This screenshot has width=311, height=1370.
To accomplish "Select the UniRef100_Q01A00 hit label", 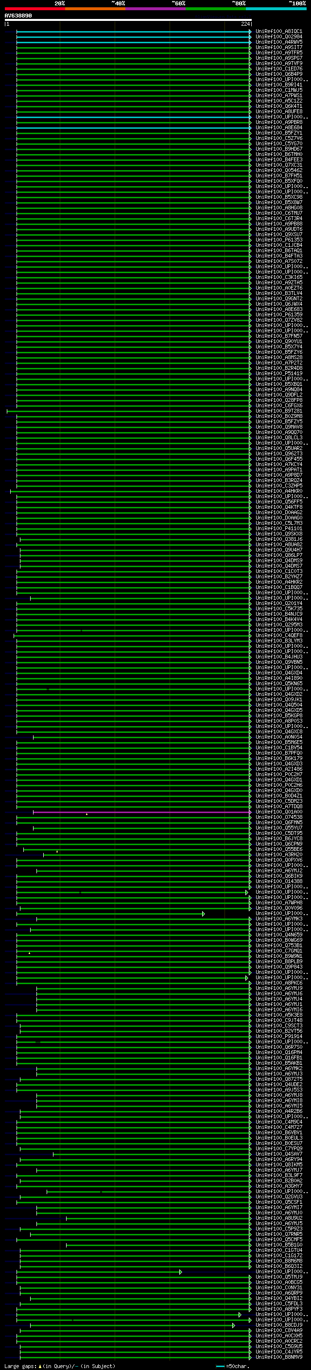I will pyautogui.click(x=278, y=812).
